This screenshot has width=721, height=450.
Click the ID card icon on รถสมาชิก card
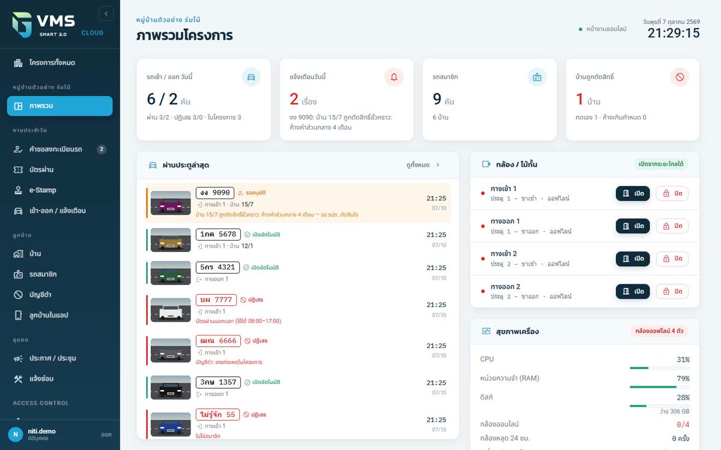click(x=537, y=77)
